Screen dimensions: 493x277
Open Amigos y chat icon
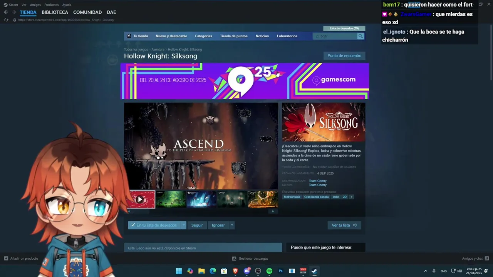tap(487, 259)
